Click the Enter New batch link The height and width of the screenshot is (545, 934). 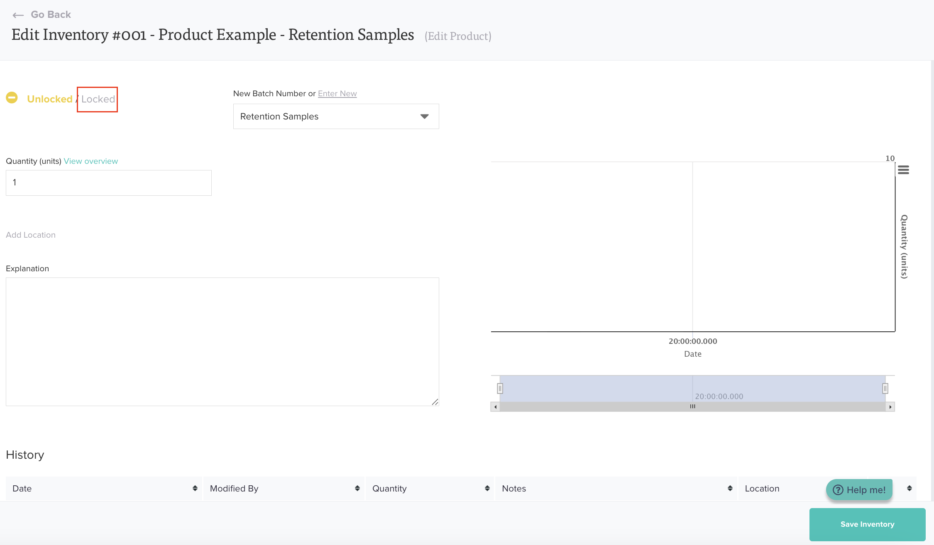(337, 94)
